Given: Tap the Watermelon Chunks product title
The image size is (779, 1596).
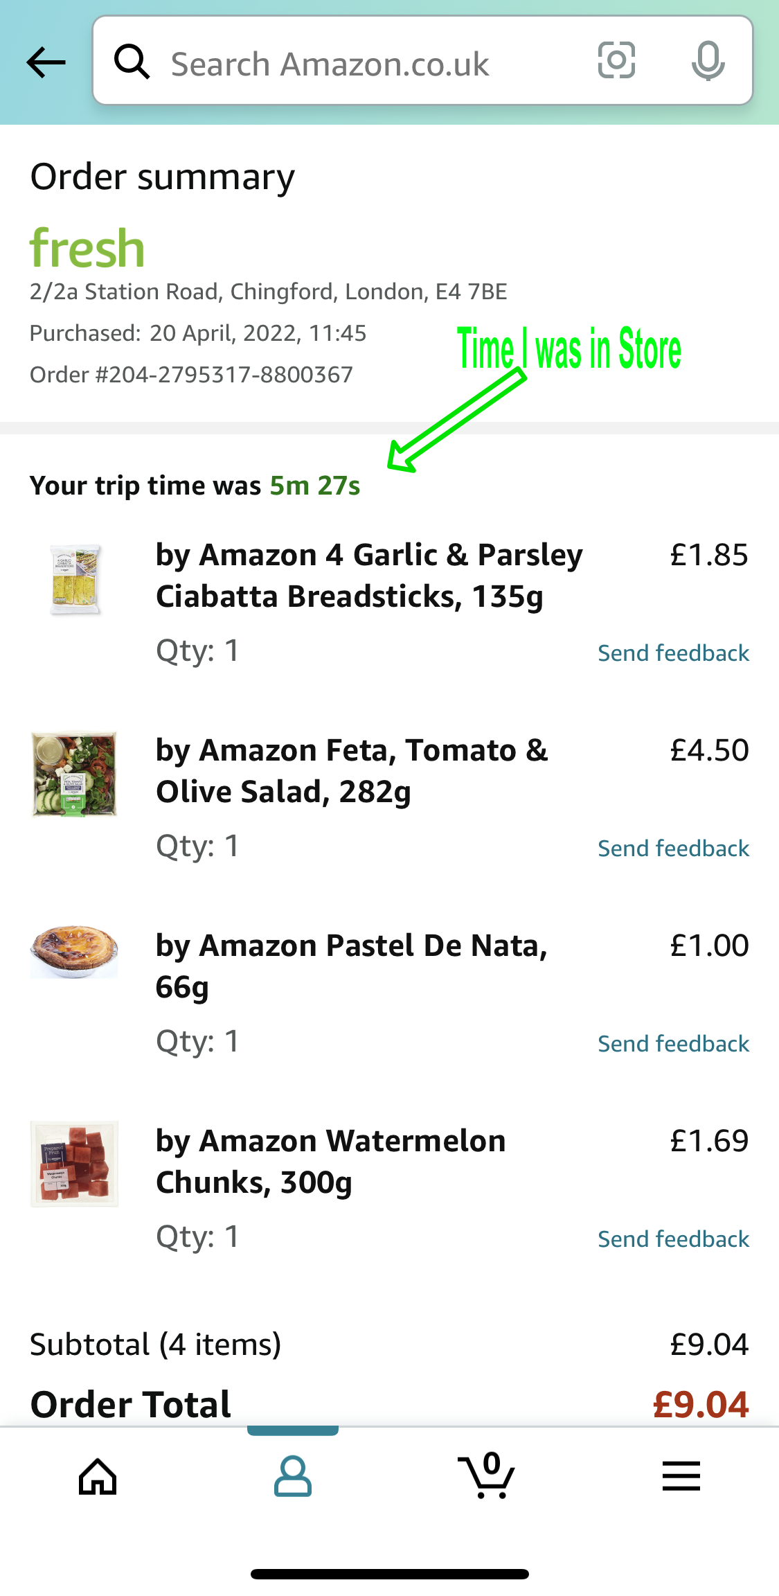Looking at the screenshot, I should [x=330, y=1162].
